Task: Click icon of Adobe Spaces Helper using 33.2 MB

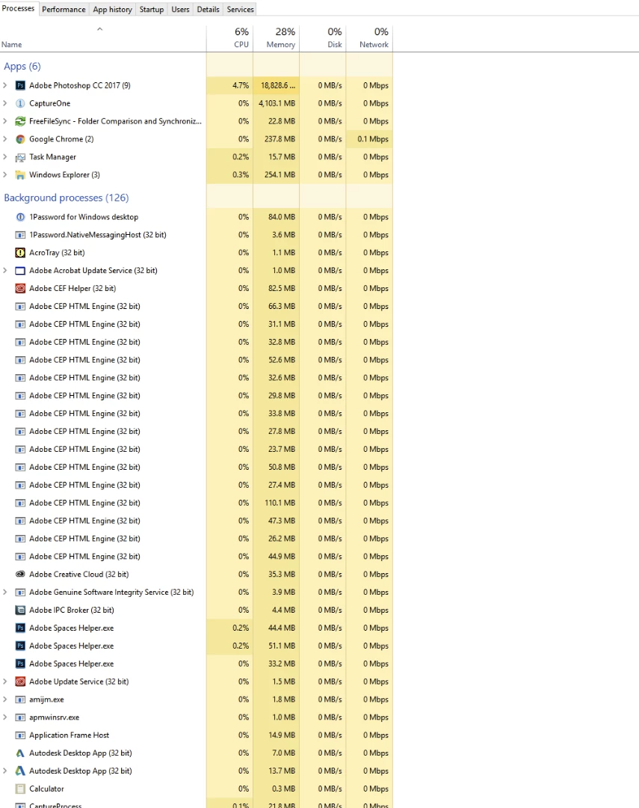Action: 20,664
